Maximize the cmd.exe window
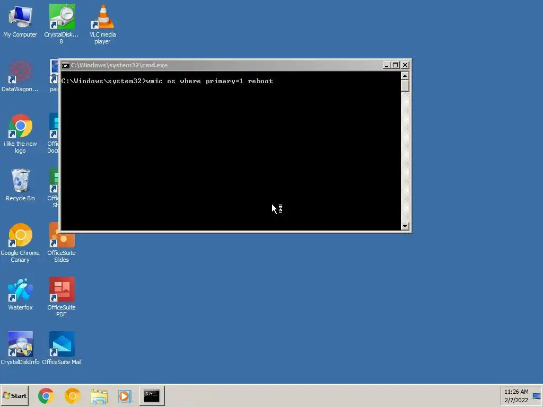The image size is (543, 407). [x=396, y=65]
